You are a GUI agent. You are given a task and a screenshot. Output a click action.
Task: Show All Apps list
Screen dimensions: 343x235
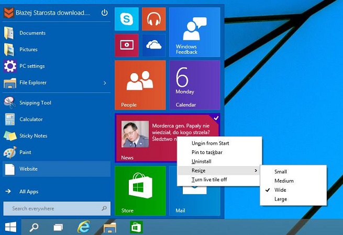[x=57, y=192]
